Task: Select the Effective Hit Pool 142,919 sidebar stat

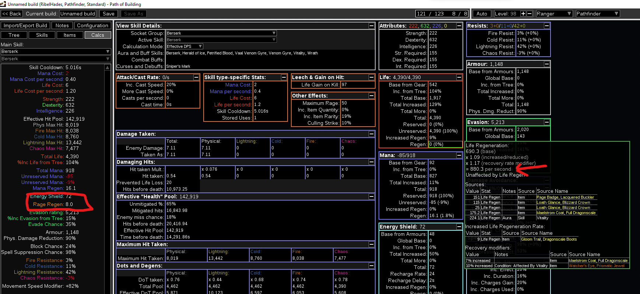Action: (x=54, y=119)
